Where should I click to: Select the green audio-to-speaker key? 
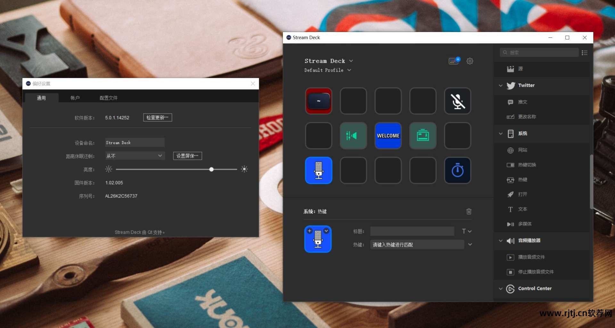click(353, 136)
